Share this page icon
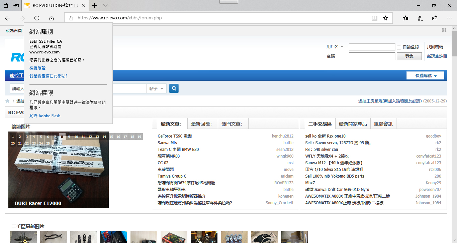Viewport: 457px width, 243px height. point(435,18)
